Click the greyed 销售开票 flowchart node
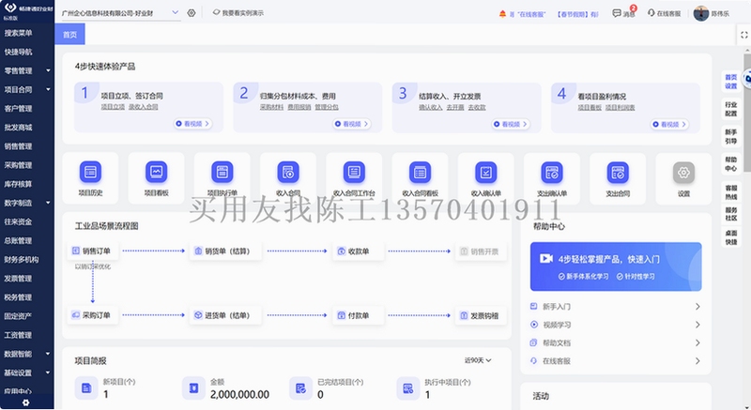Viewport: 751px width, 410px height. [x=481, y=251]
